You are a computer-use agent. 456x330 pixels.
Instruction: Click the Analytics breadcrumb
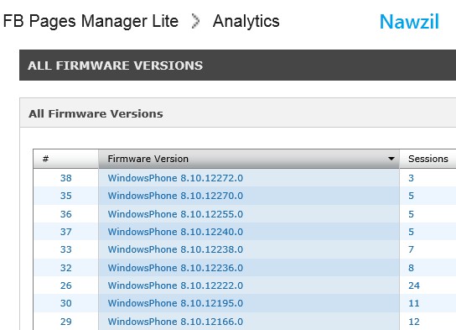pos(246,21)
